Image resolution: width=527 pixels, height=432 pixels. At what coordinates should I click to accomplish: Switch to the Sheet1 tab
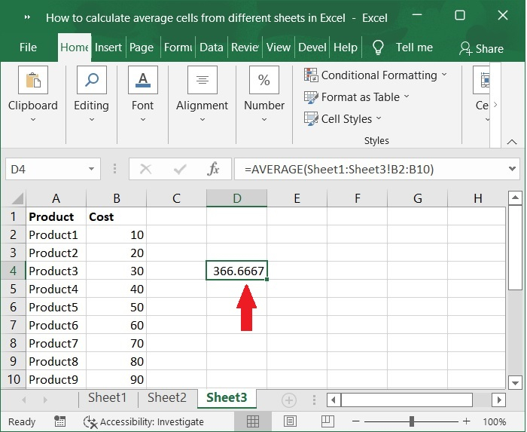pyautogui.click(x=107, y=398)
